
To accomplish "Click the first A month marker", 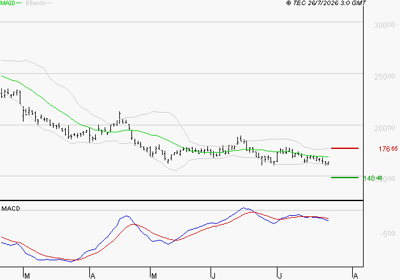I will [93, 276].
